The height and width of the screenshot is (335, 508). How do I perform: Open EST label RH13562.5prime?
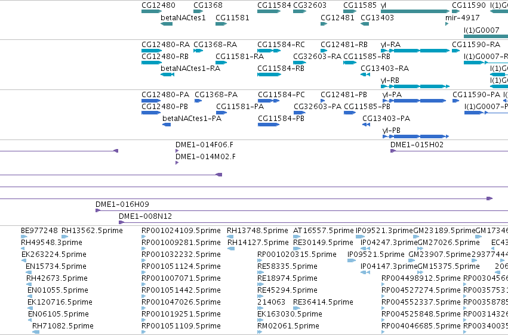(92, 231)
